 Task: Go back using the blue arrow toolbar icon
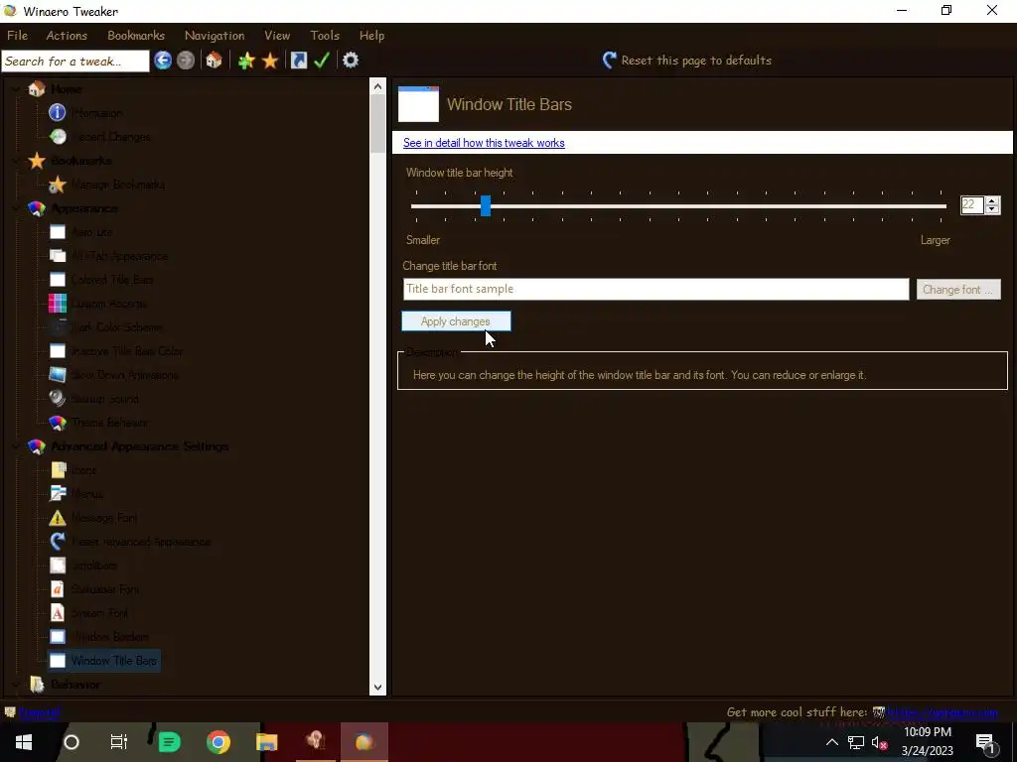(163, 61)
